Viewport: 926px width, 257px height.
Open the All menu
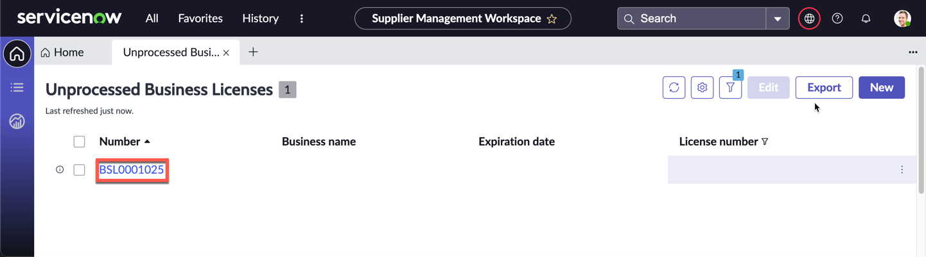click(152, 19)
